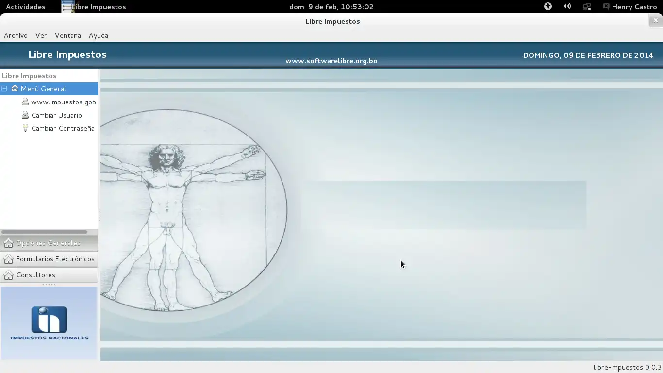Open the accessibility menu icon

tap(548, 6)
